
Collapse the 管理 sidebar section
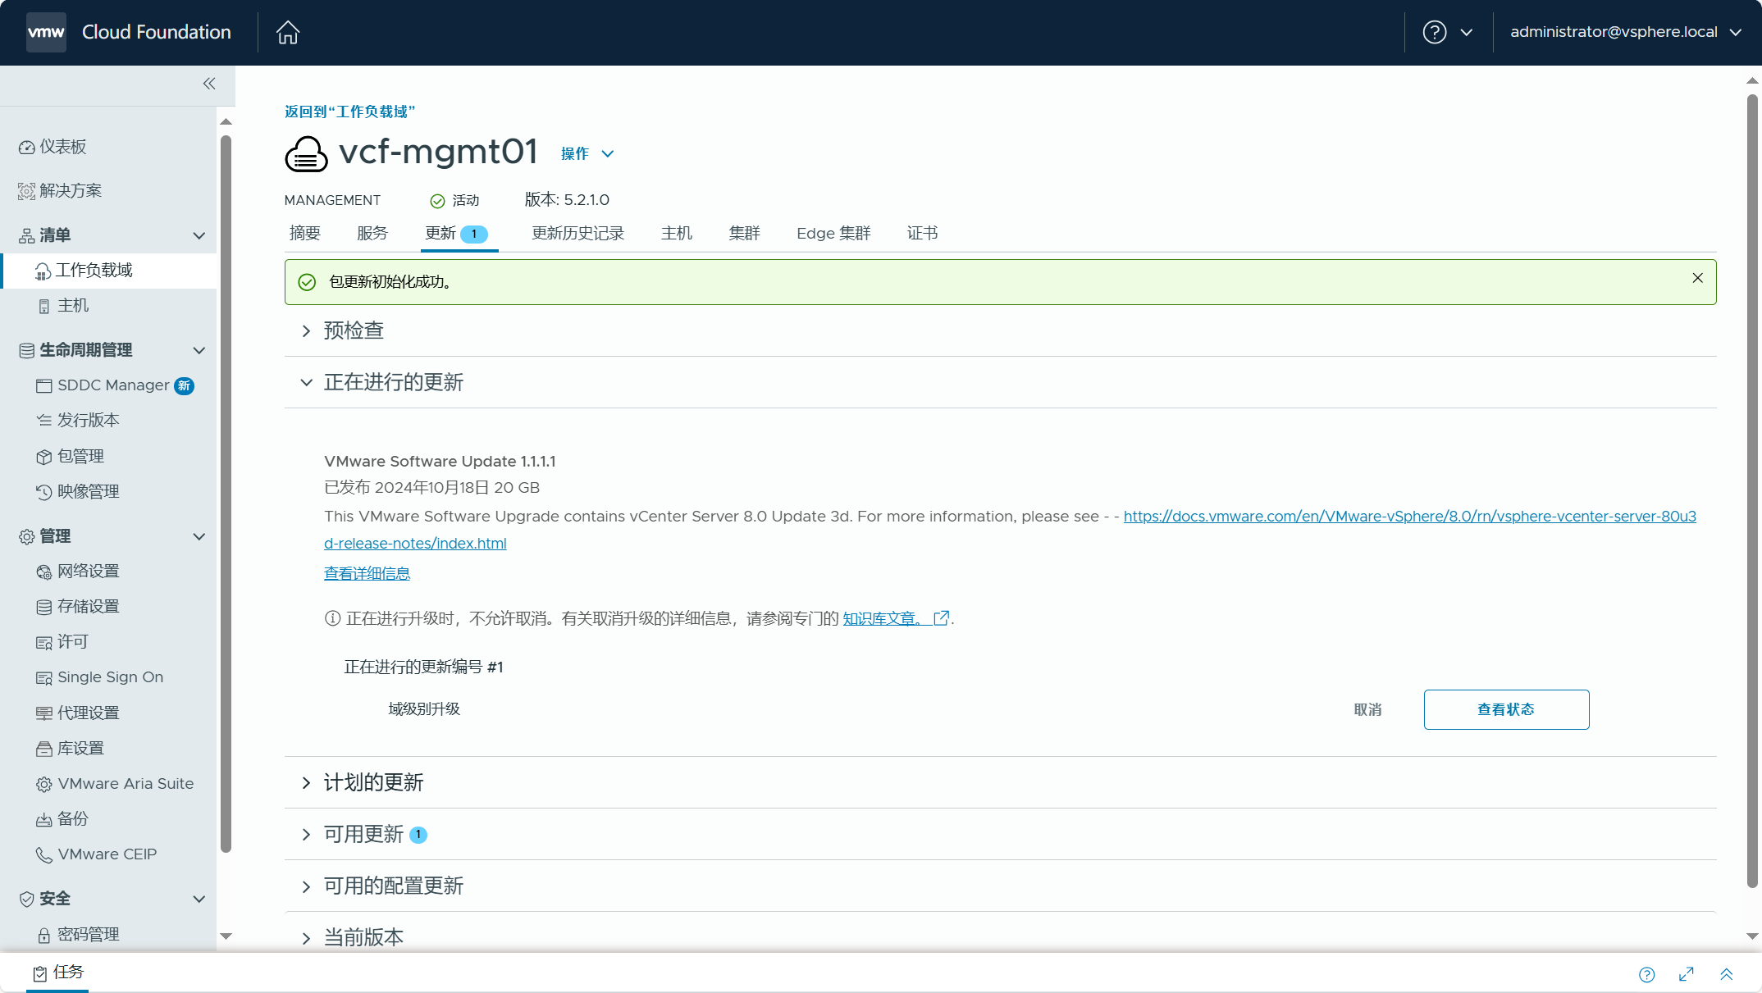pyautogui.click(x=199, y=537)
